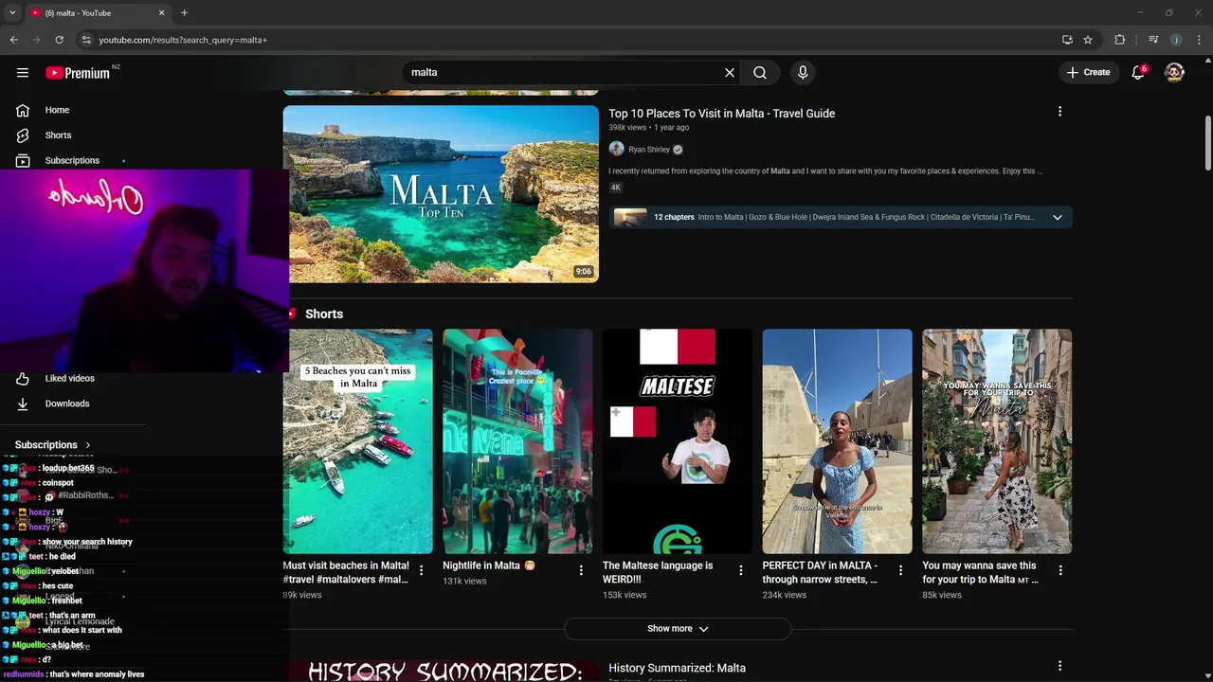Open the 12 chapters thumbnail preview

tap(630, 217)
